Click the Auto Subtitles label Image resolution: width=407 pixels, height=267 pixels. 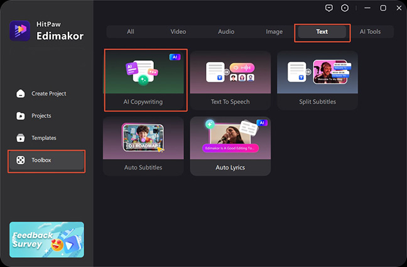tap(143, 168)
